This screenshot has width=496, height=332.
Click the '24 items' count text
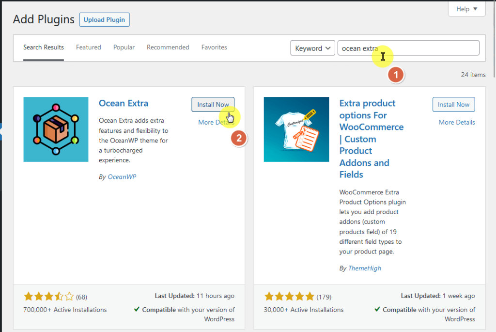tap(473, 75)
